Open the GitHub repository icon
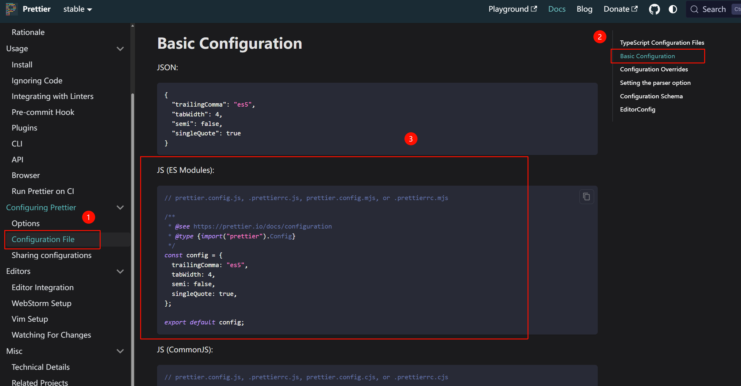This screenshot has width=741, height=386. point(654,9)
